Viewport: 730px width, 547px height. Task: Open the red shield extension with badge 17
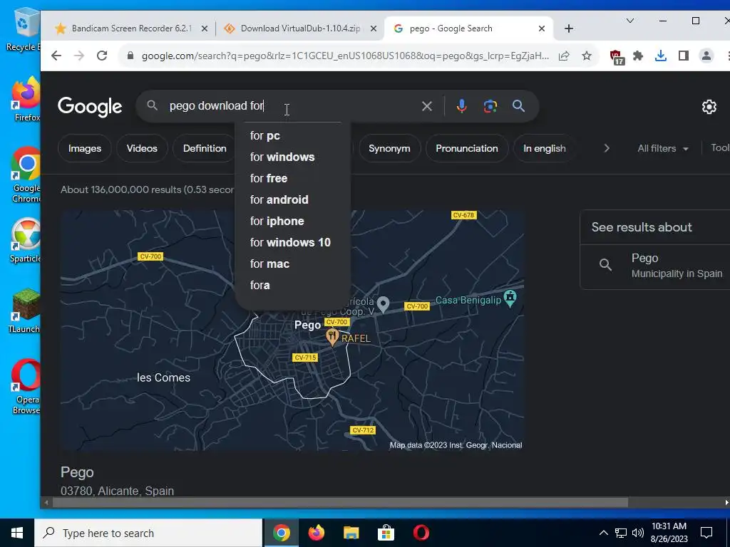[x=617, y=57]
